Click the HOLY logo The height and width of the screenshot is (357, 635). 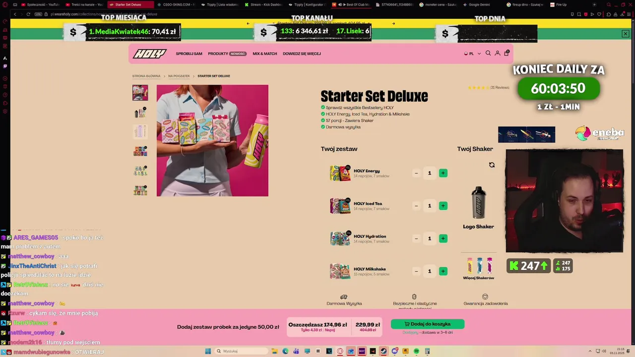tap(149, 54)
